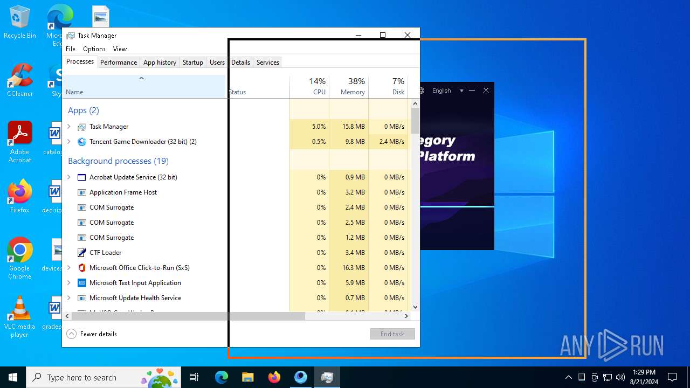690x388 pixels.
Task: Click the Acrobat Update Service process icon
Action: click(82, 177)
